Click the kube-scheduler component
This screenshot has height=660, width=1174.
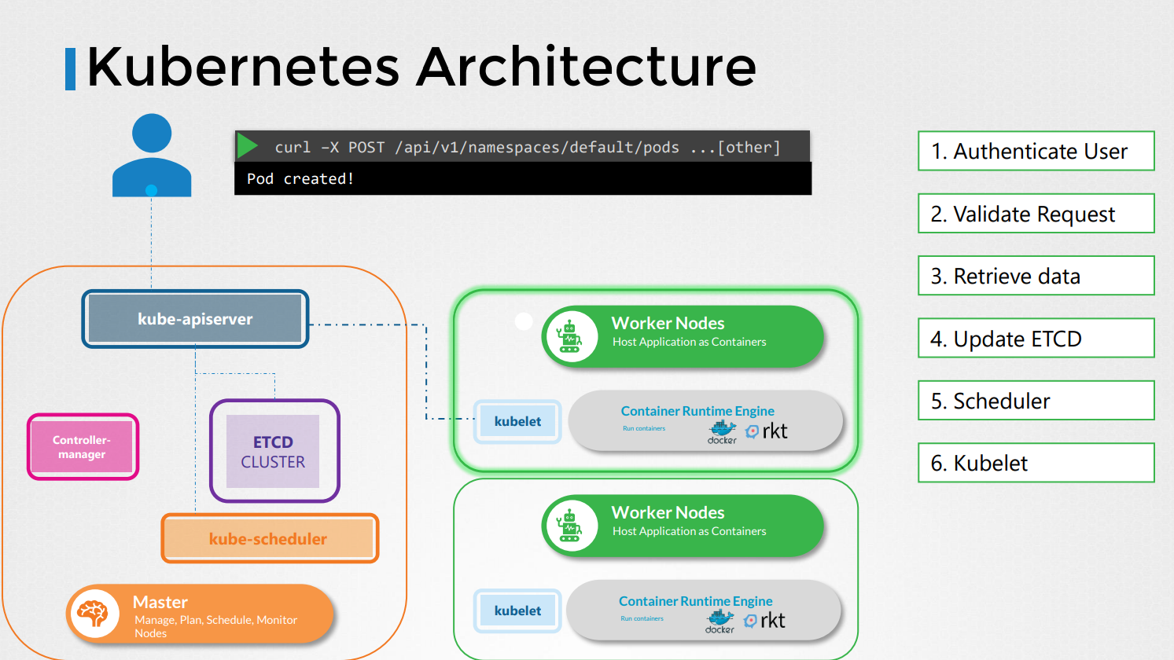(x=269, y=539)
